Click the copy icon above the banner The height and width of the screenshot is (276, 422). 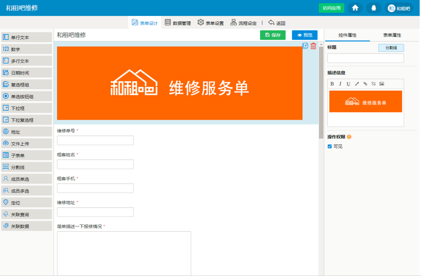pos(305,46)
